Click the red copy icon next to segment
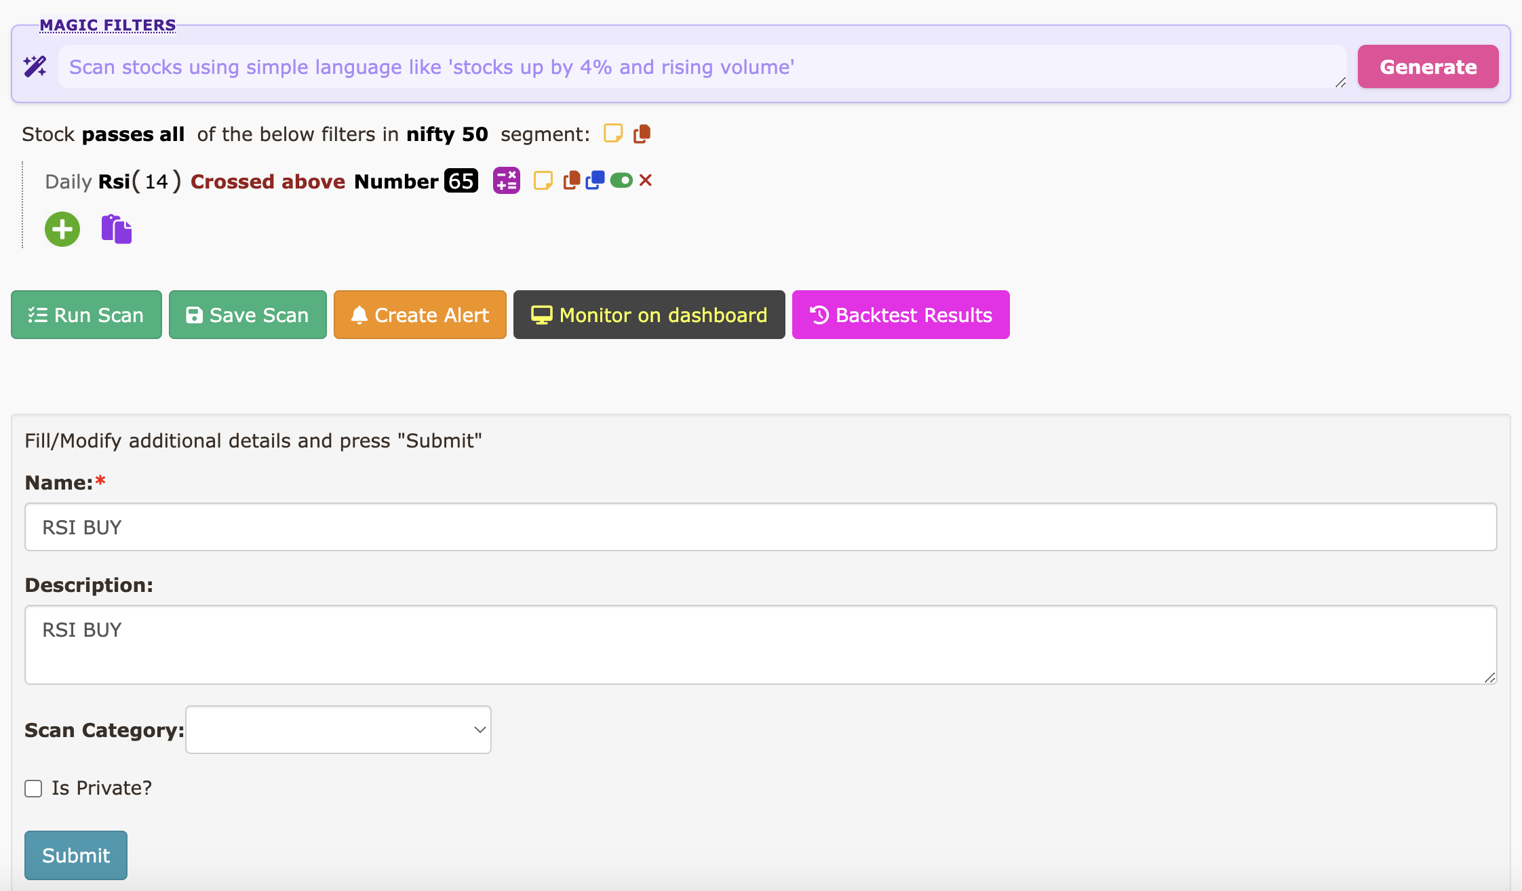The width and height of the screenshot is (1522, 891). 642,134
